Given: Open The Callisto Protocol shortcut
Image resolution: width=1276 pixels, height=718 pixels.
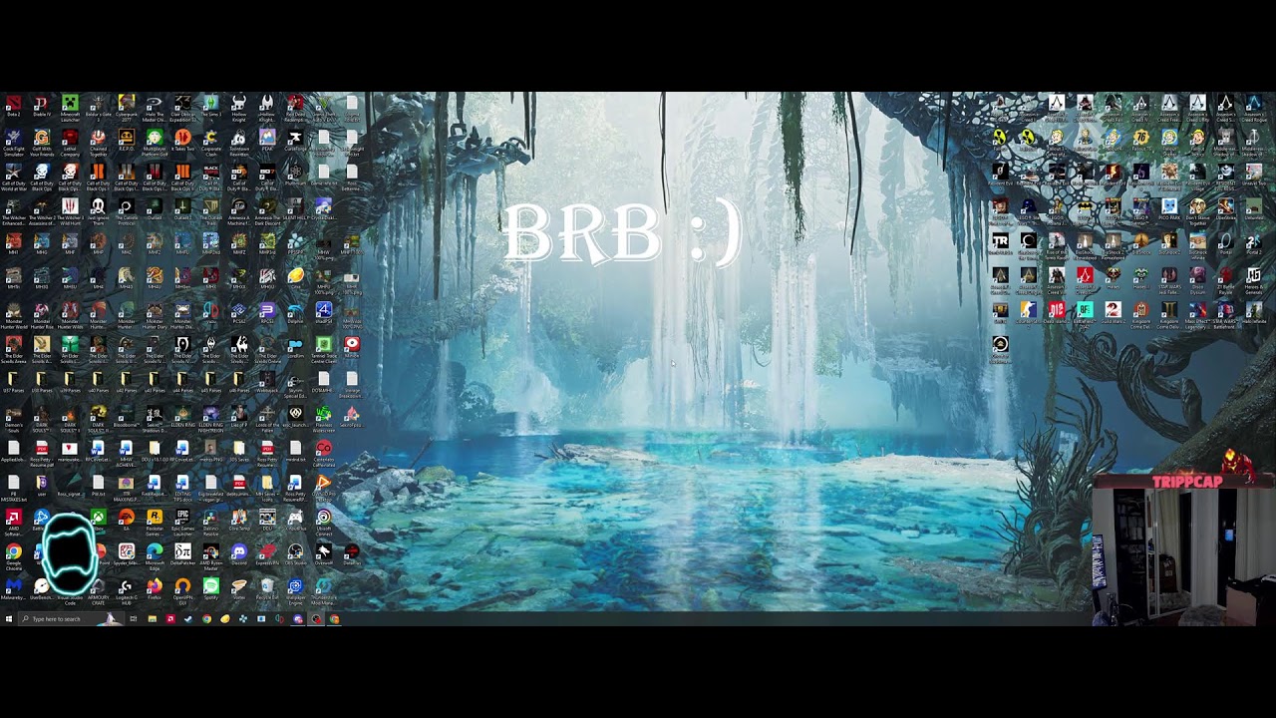Looking at the screenshot, I should 126,210.
